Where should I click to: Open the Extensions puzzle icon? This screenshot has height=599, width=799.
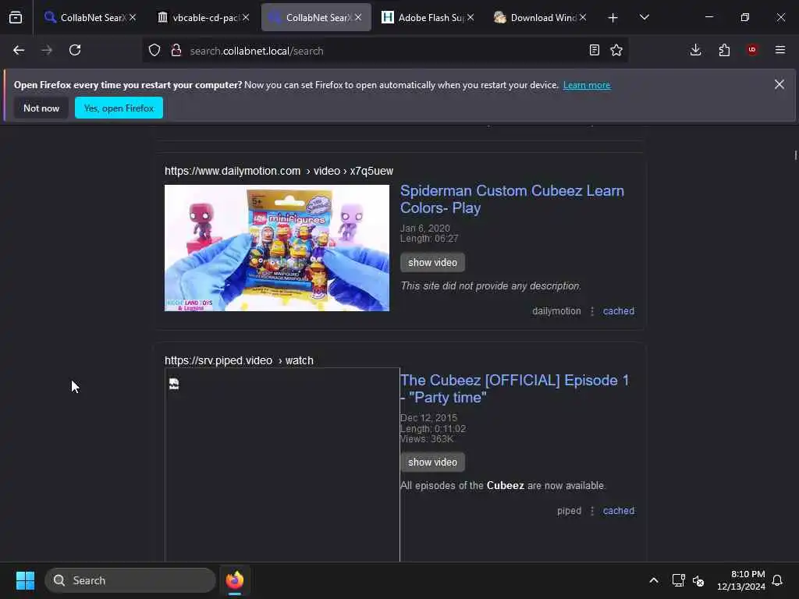724,50
